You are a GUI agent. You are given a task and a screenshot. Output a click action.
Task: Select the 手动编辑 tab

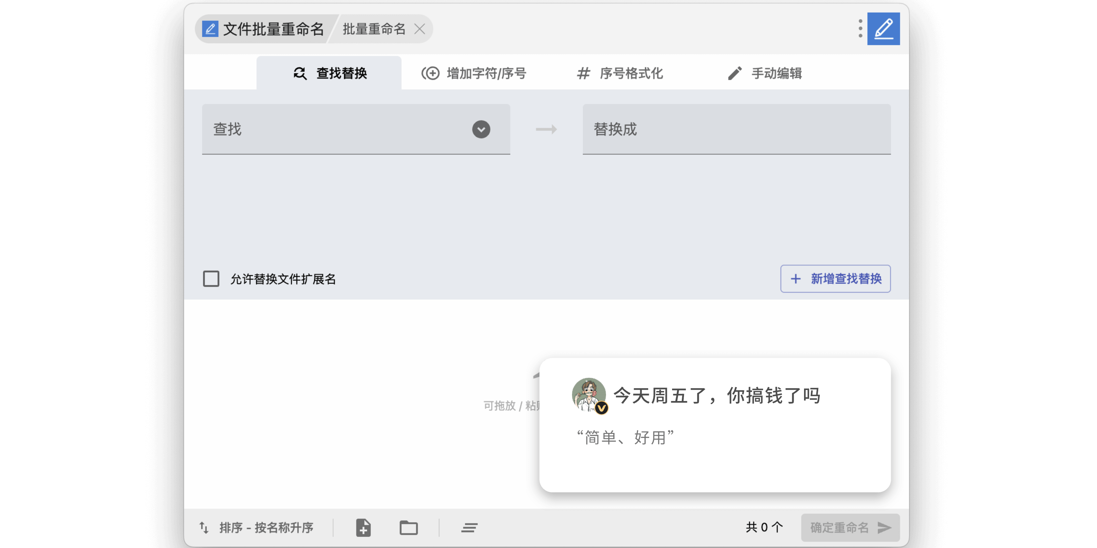click(x=764, y=73)
